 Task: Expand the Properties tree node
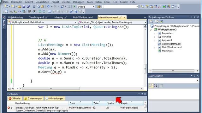point(155,33)
